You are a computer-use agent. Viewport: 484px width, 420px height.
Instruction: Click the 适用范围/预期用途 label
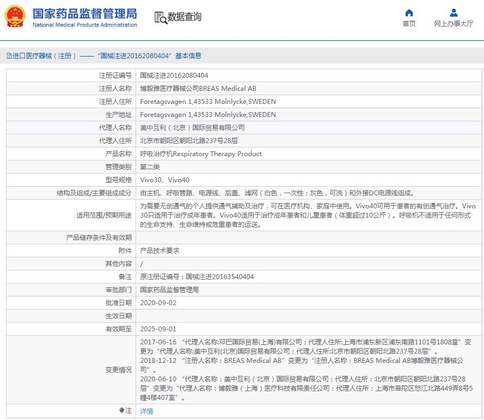click(104, 215)
